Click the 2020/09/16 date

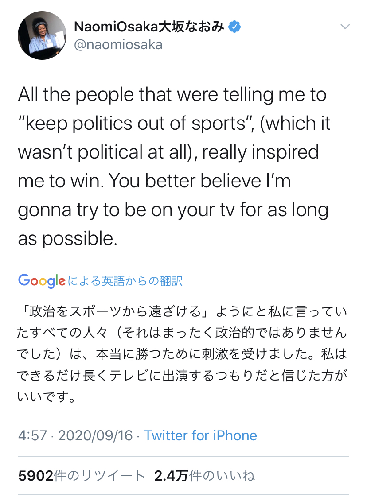[x=95, y=435]
